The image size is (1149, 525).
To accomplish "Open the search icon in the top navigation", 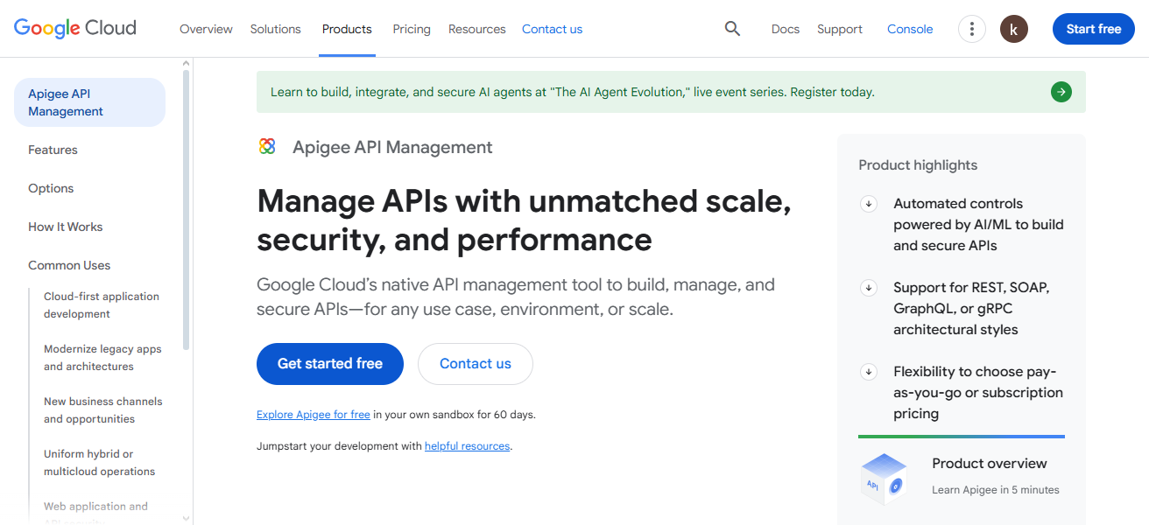I will click(x=732, y=28).
